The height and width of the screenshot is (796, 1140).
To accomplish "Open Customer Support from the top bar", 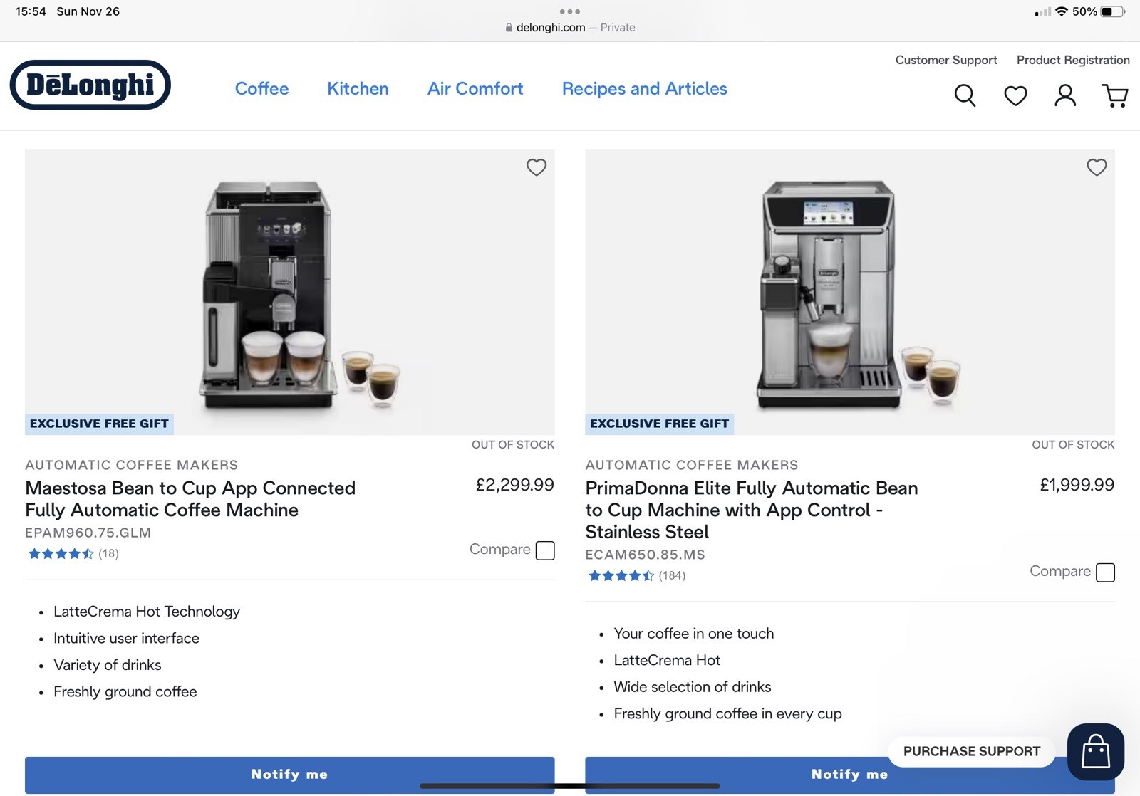I will (945, 60).
